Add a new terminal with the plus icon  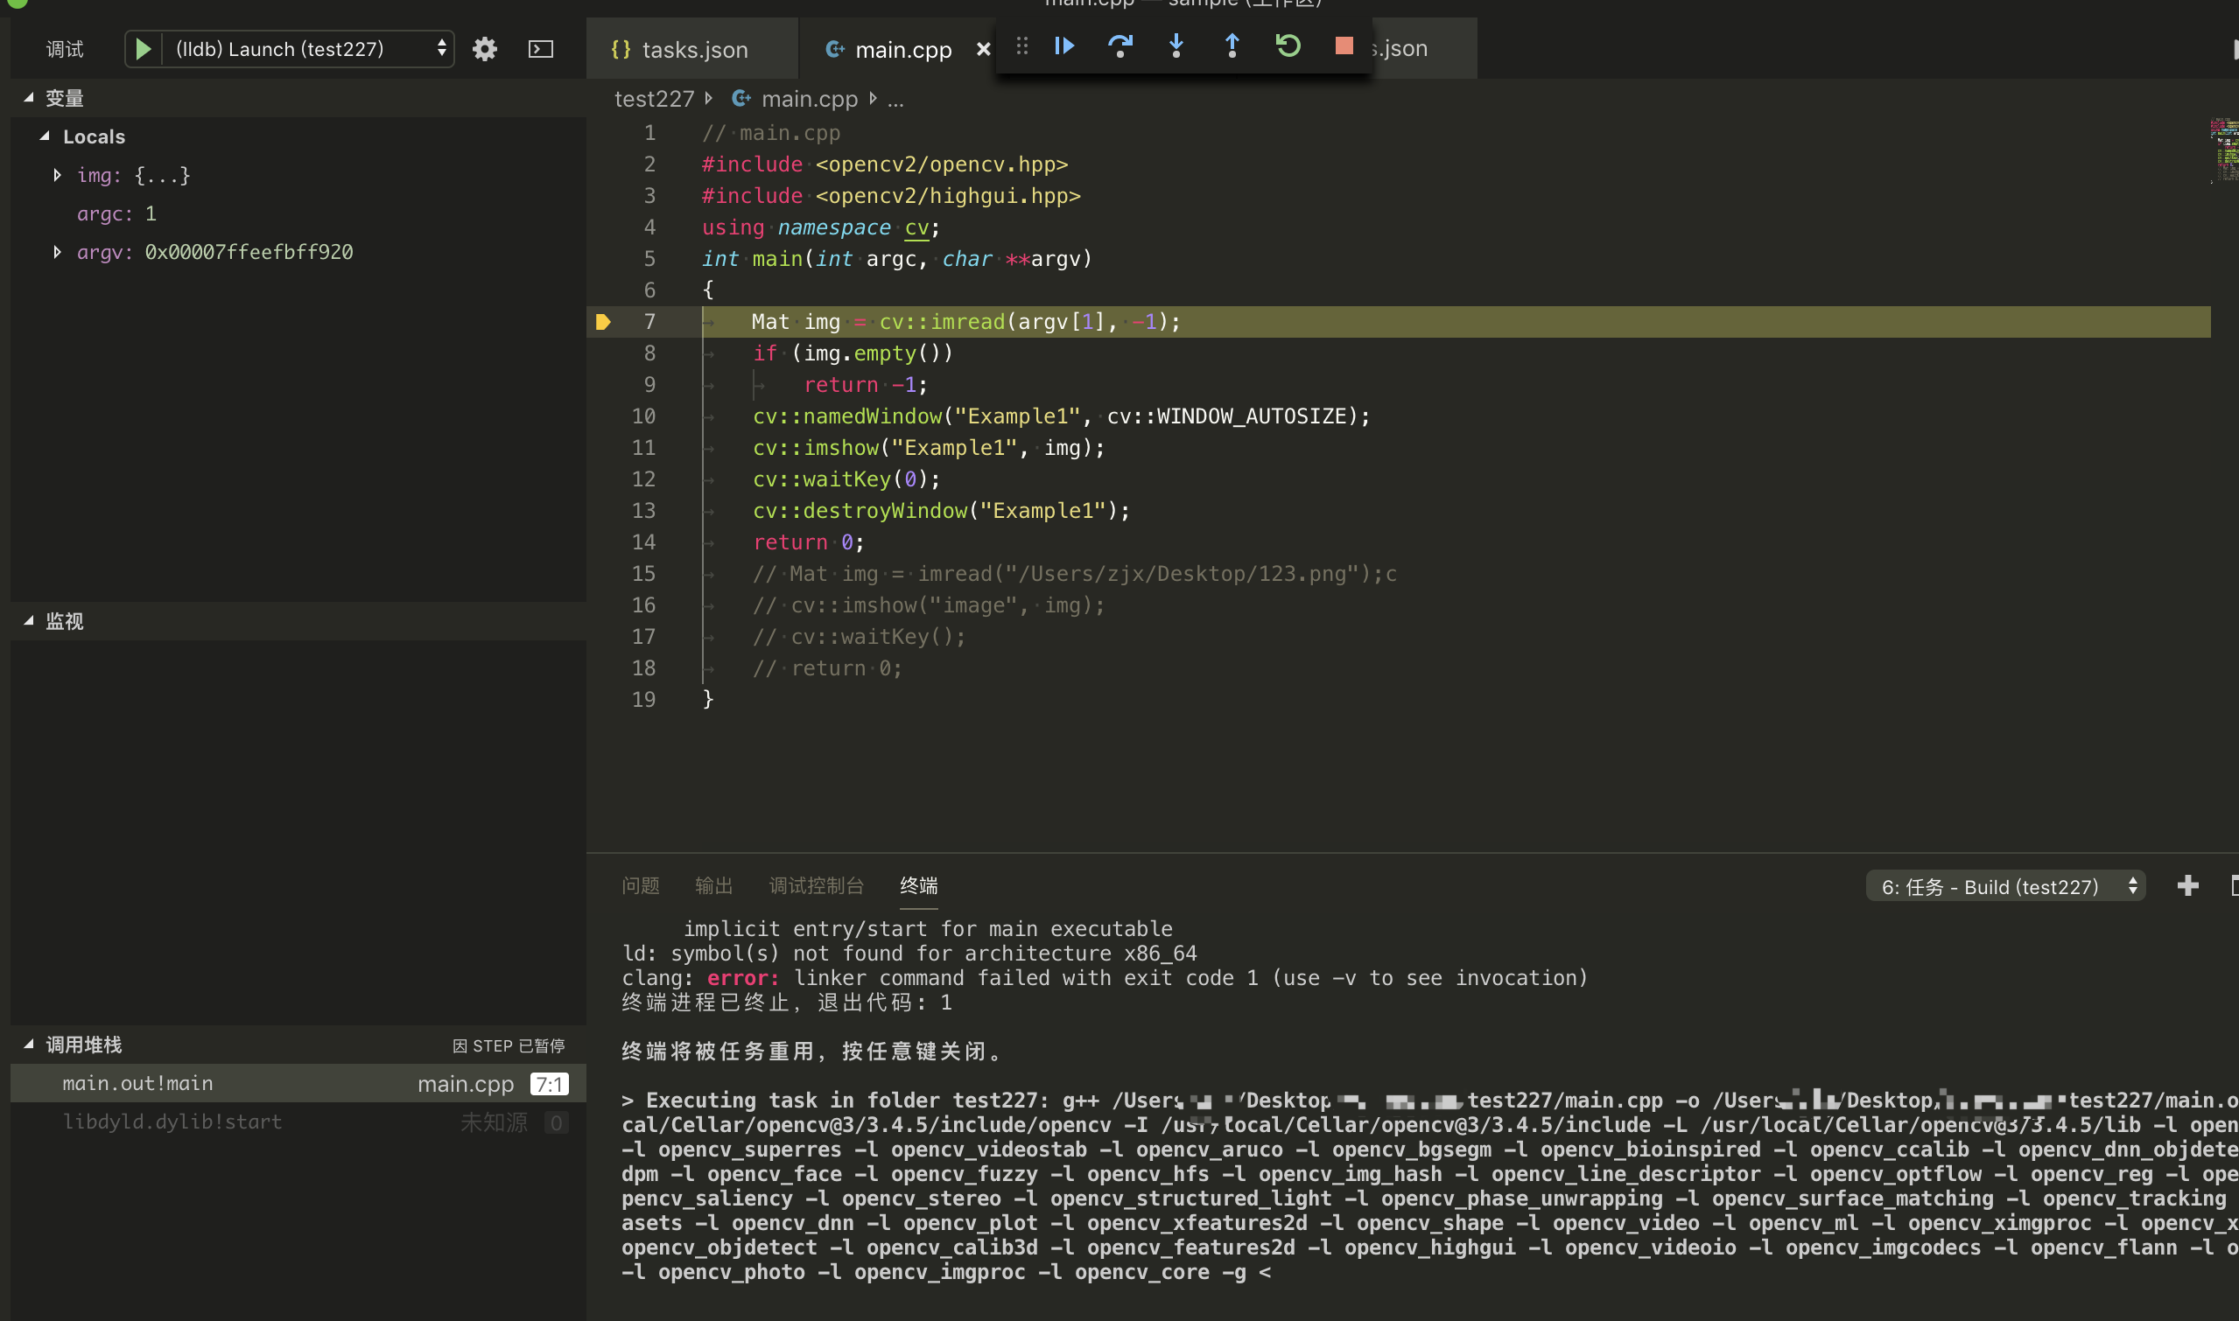tap(2187, 885)
